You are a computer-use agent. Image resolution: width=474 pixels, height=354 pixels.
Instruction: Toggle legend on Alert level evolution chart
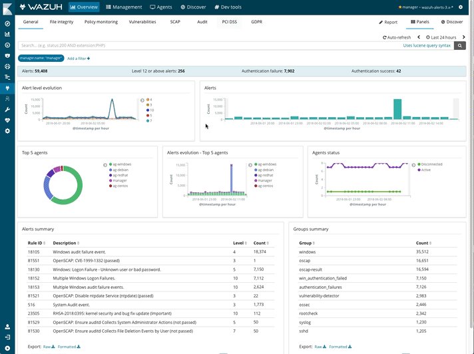tap(142, 100)
